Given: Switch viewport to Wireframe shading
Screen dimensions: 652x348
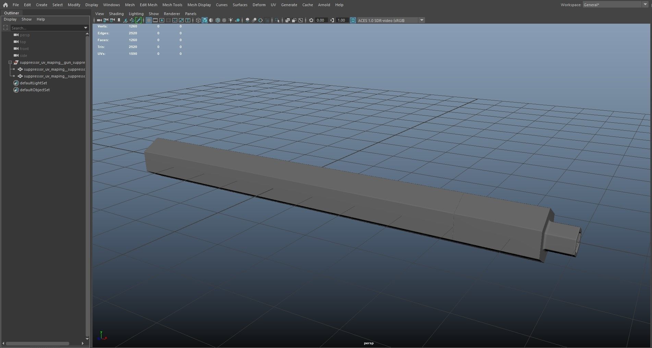Looking at the screenshot, I should click(198, 20).
